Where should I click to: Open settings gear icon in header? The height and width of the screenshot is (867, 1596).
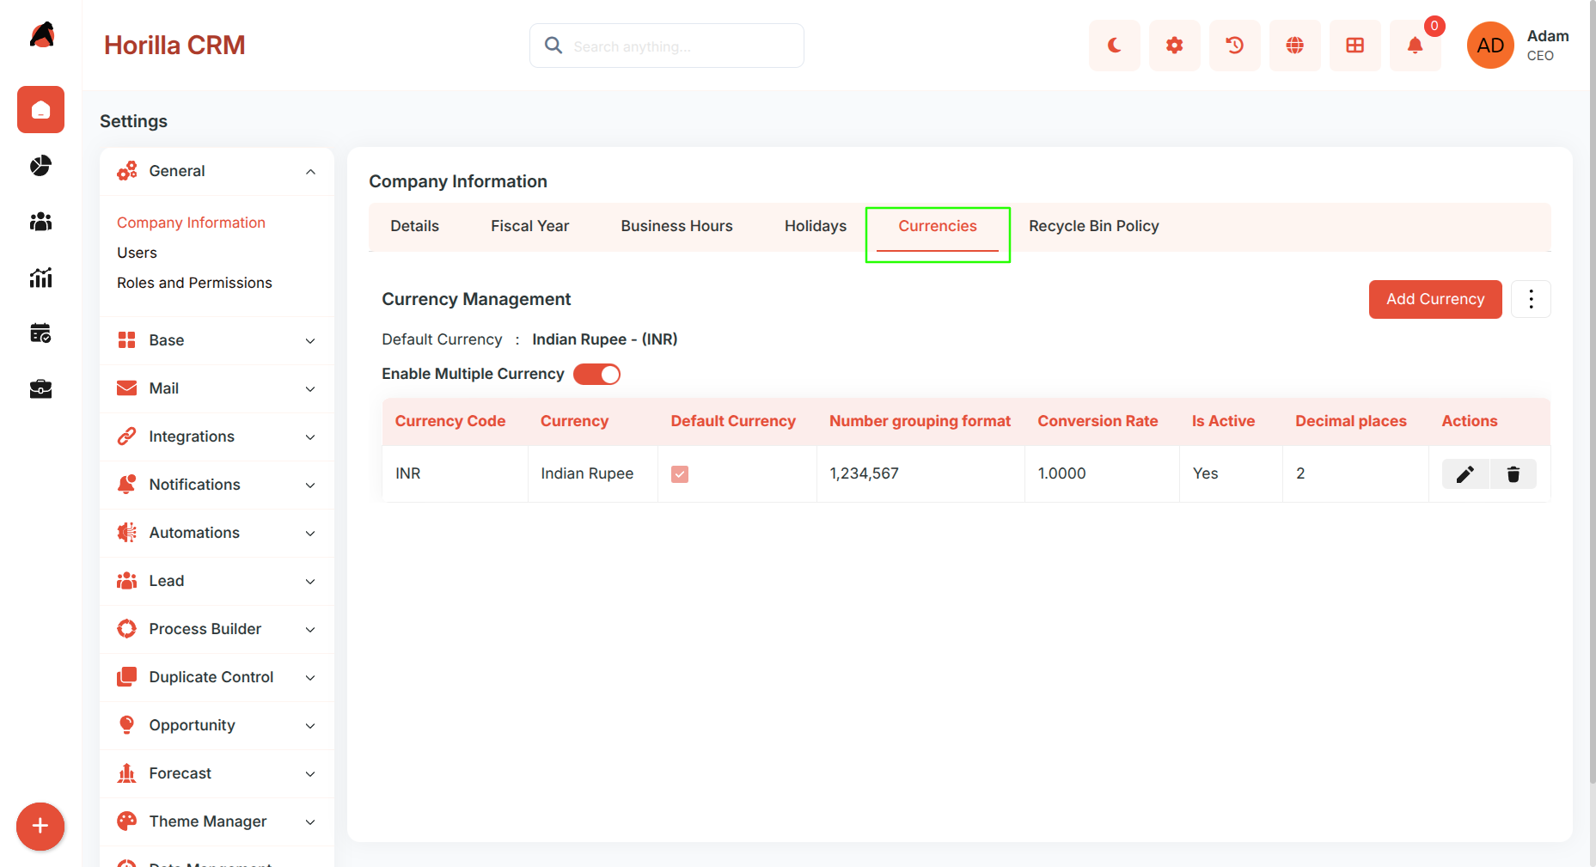(x=1175, y=46)
